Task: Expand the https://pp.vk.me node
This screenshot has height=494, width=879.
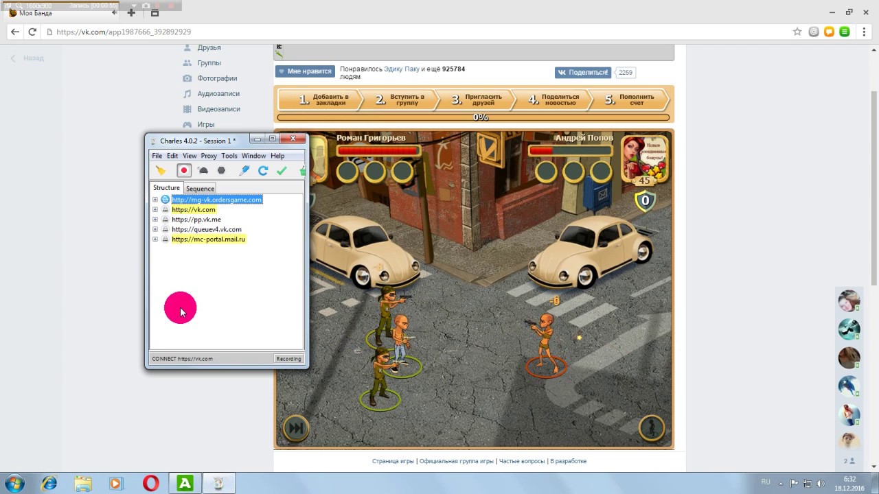Action: (x=155, y=220)
